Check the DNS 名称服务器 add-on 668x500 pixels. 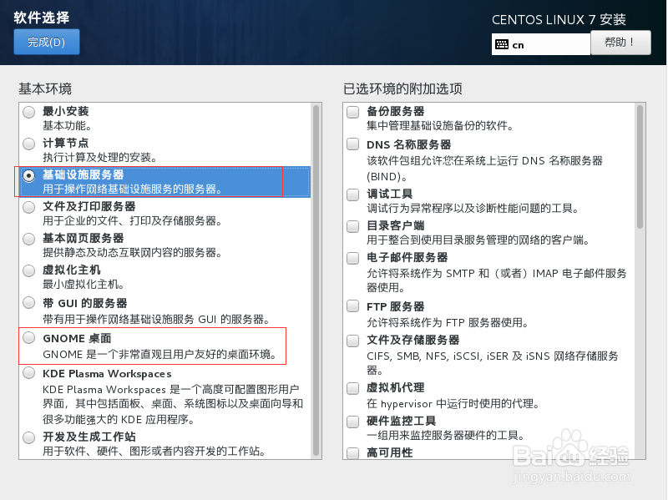[x=352, y=144]
